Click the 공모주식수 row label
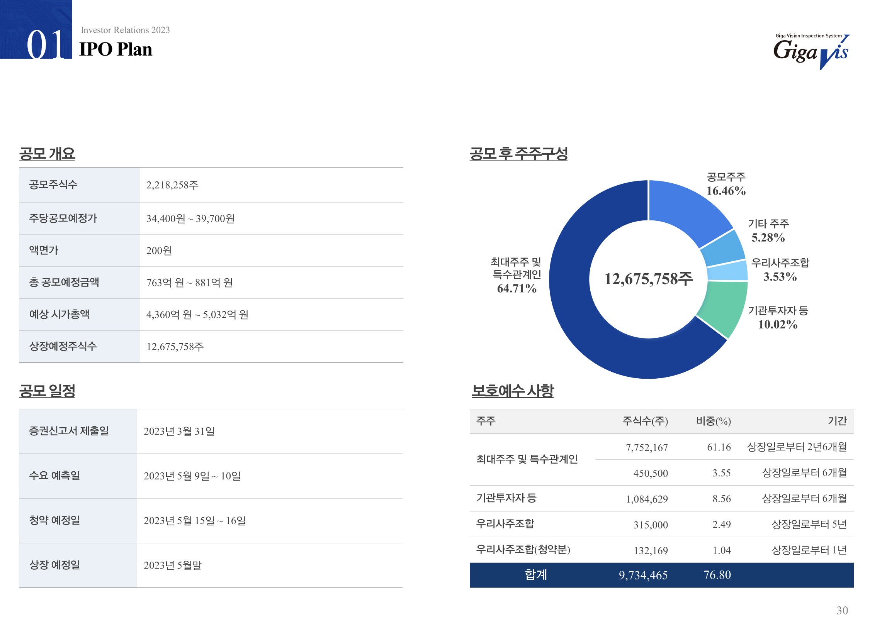Screen dimensions: 887x623 (x=53, y=185)
